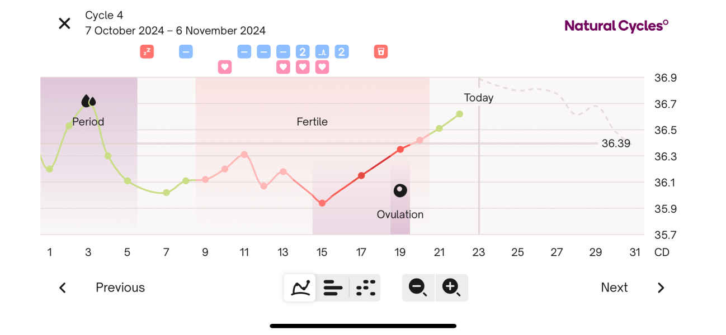This screenshot has height=335, width=726.
Task: Select the Cycle 4 header title
Action: point(105,15)
